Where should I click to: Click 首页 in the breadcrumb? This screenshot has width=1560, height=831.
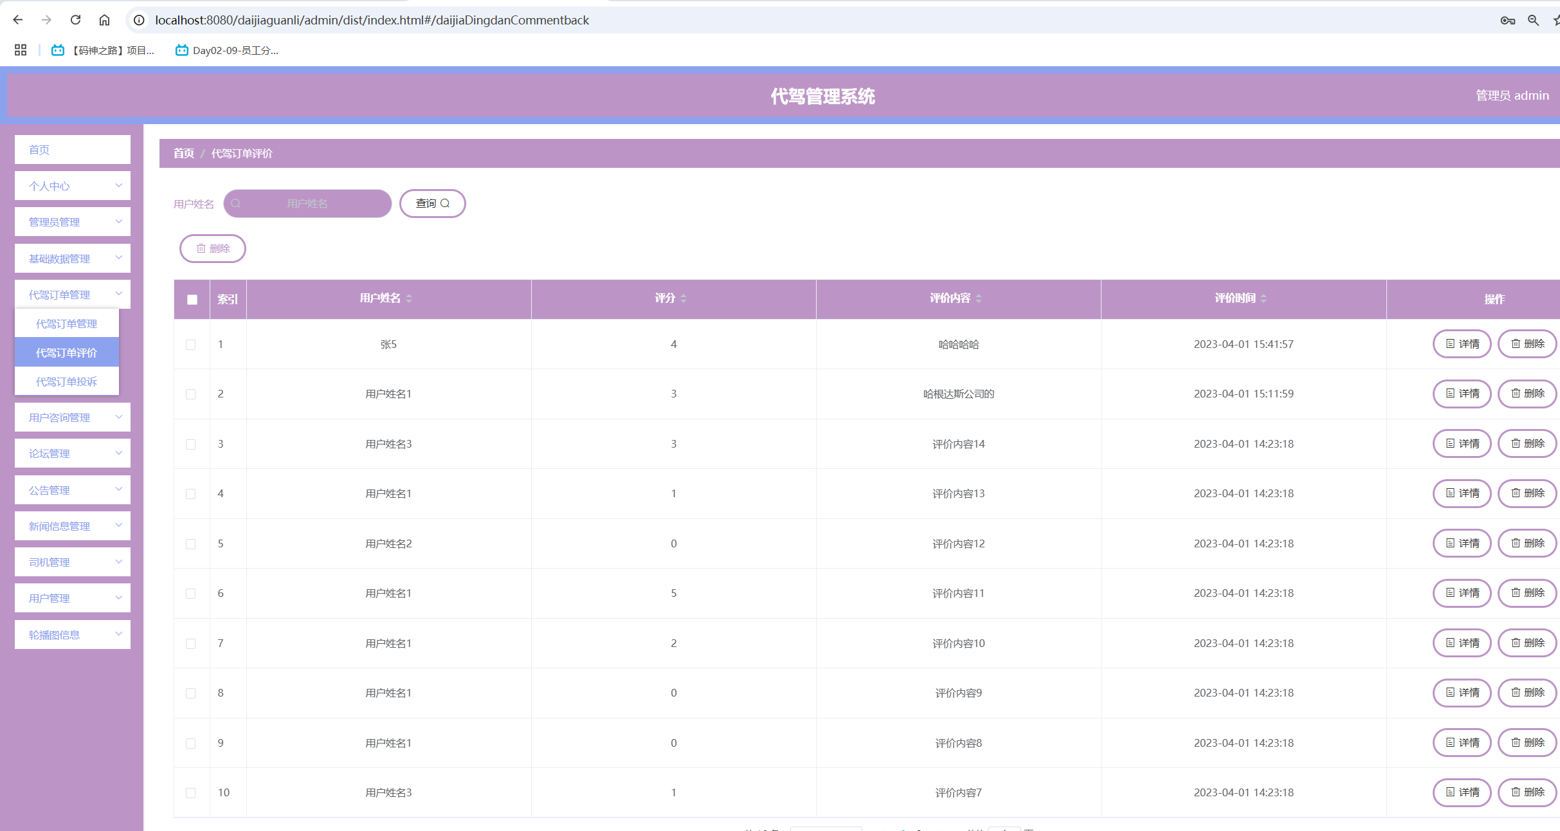pyautogui.click(x=184, y=153)
